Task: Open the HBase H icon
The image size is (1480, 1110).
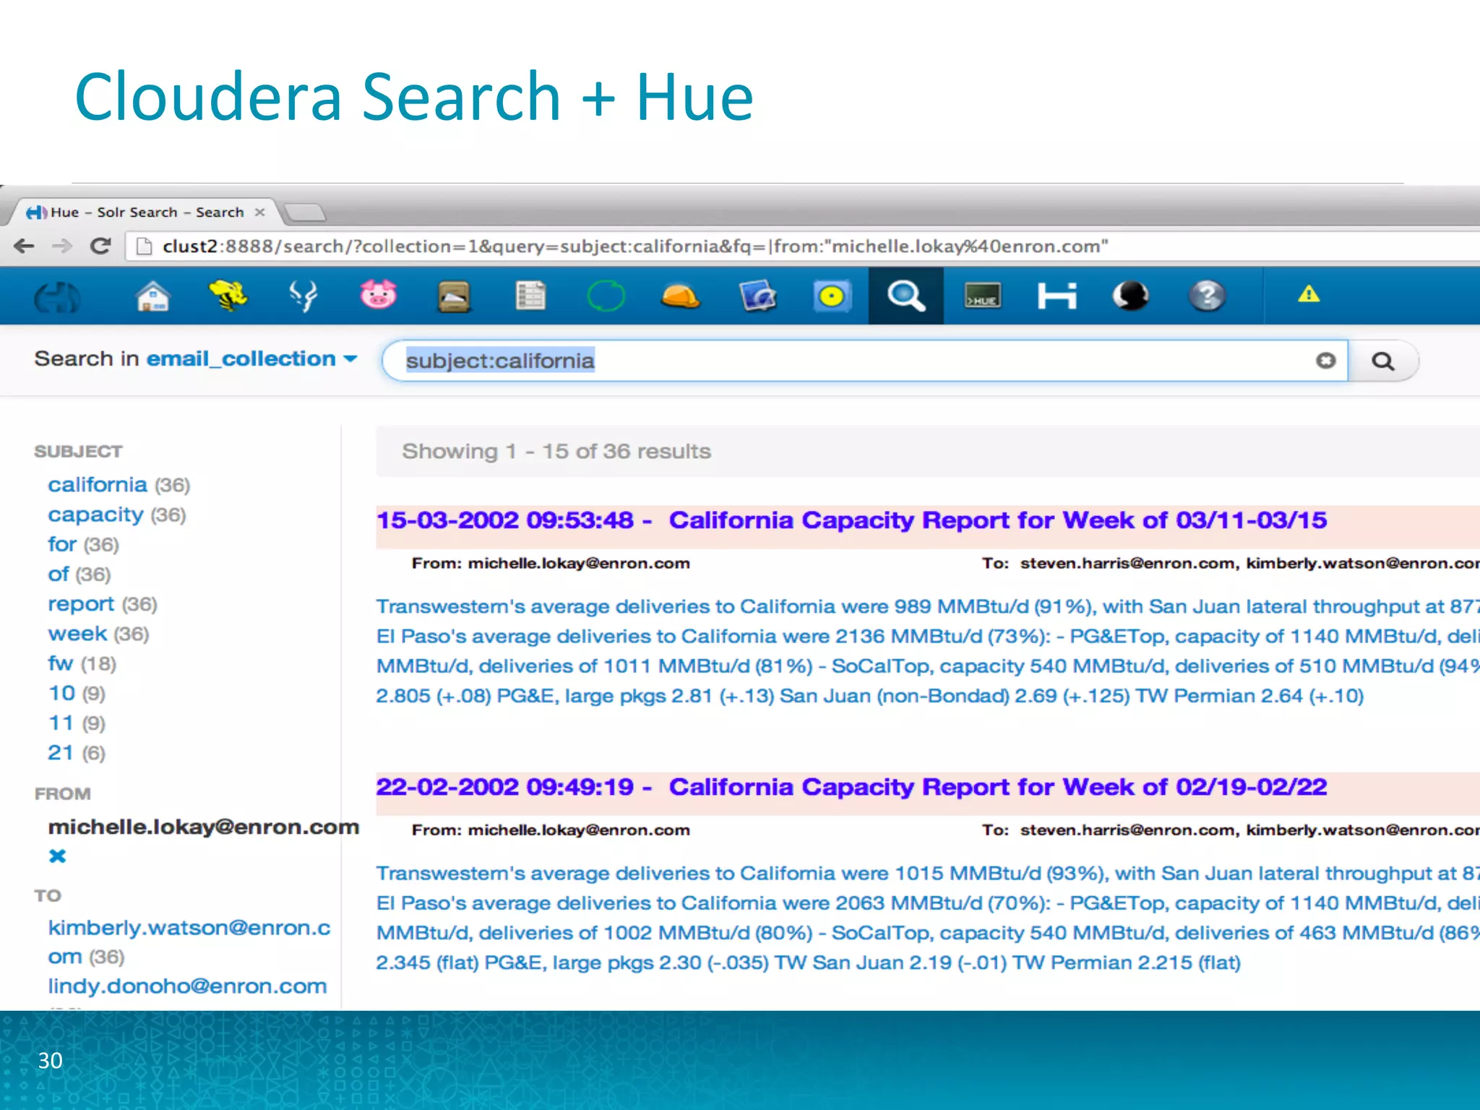Action: coord(1057,296)
